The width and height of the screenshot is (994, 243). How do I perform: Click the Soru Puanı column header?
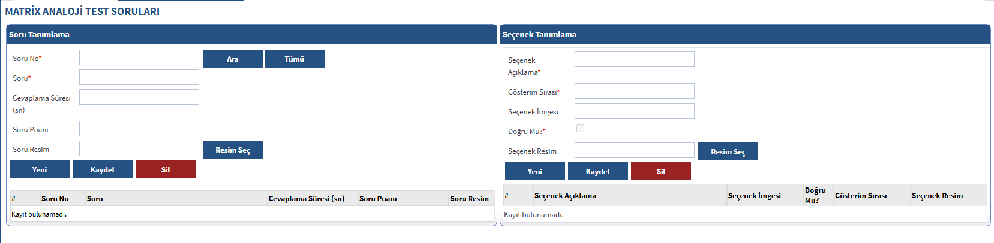click(x=378, y=199)
